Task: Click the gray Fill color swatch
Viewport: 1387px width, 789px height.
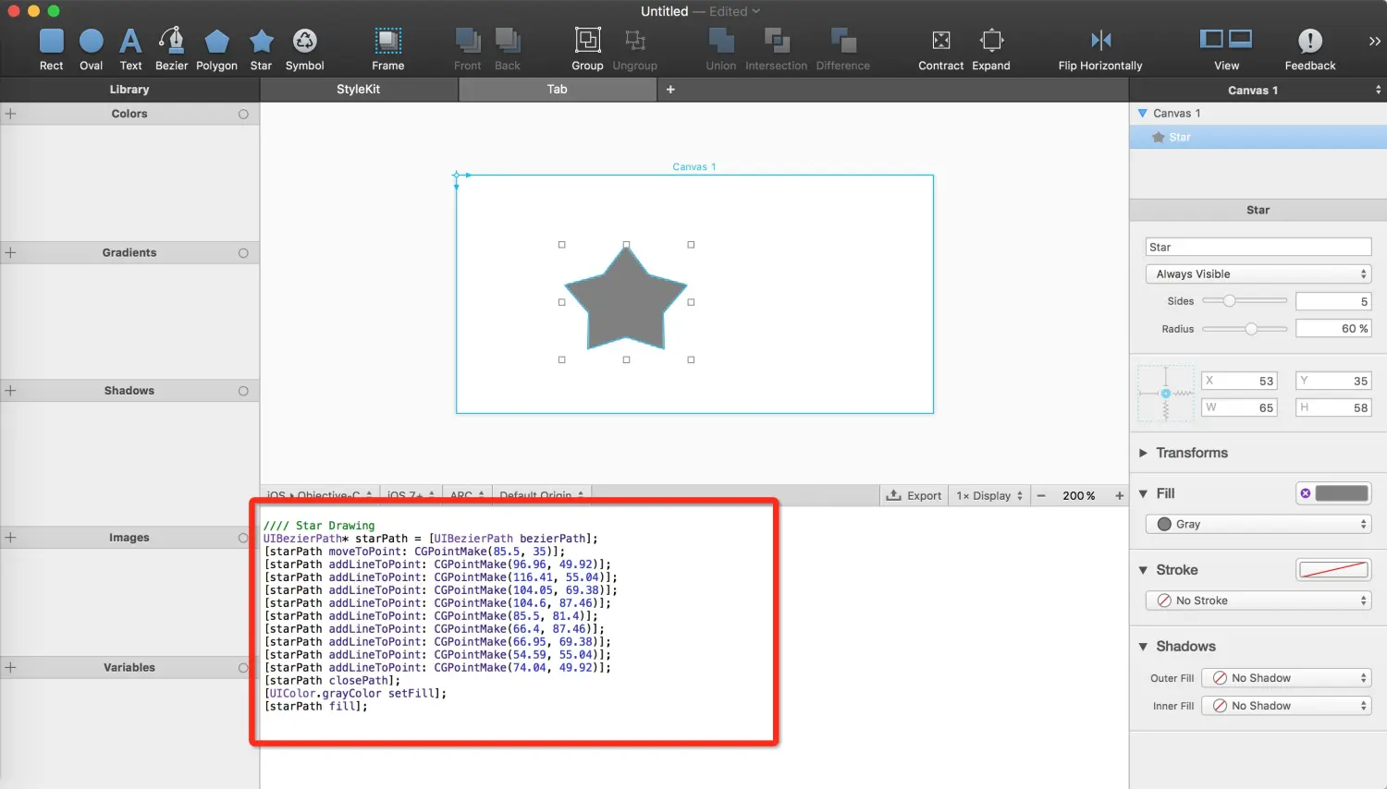Action: point(1342,493)
